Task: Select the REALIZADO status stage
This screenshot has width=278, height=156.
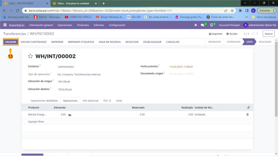Action: point(265,42)
